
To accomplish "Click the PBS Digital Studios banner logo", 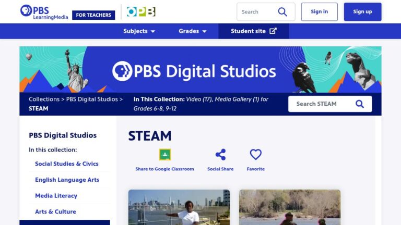I will tap(194, 71).
